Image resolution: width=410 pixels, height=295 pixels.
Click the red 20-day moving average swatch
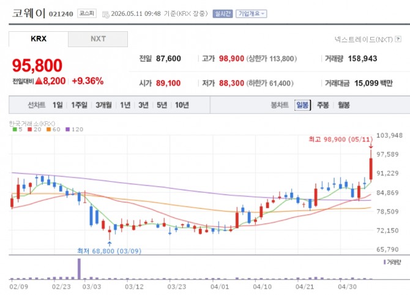click(x=29, y=129)
